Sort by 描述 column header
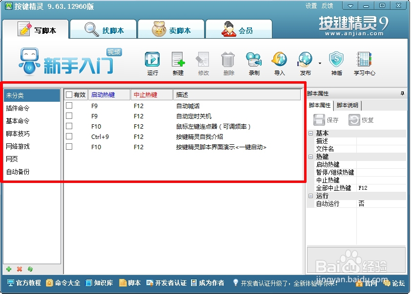 point(237,95)
